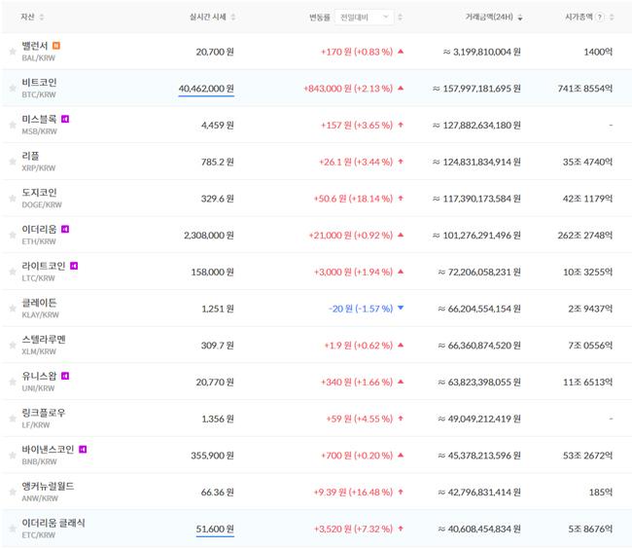Screen dimensions: 632x548
Task: Select the 스텔라루멘 asset name
Action: (44, 339)
